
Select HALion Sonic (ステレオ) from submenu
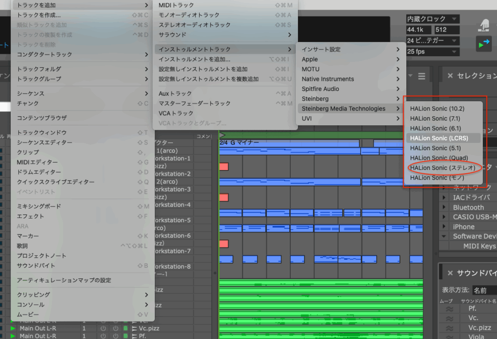coord(443,168)
